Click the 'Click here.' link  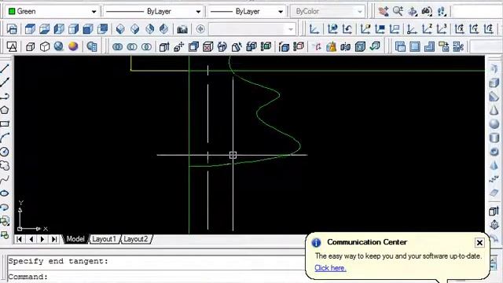[x=330, y=268]
